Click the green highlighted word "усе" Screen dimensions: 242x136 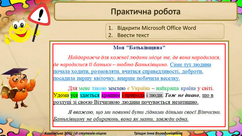pyautogui.click(x=74, y=95)
